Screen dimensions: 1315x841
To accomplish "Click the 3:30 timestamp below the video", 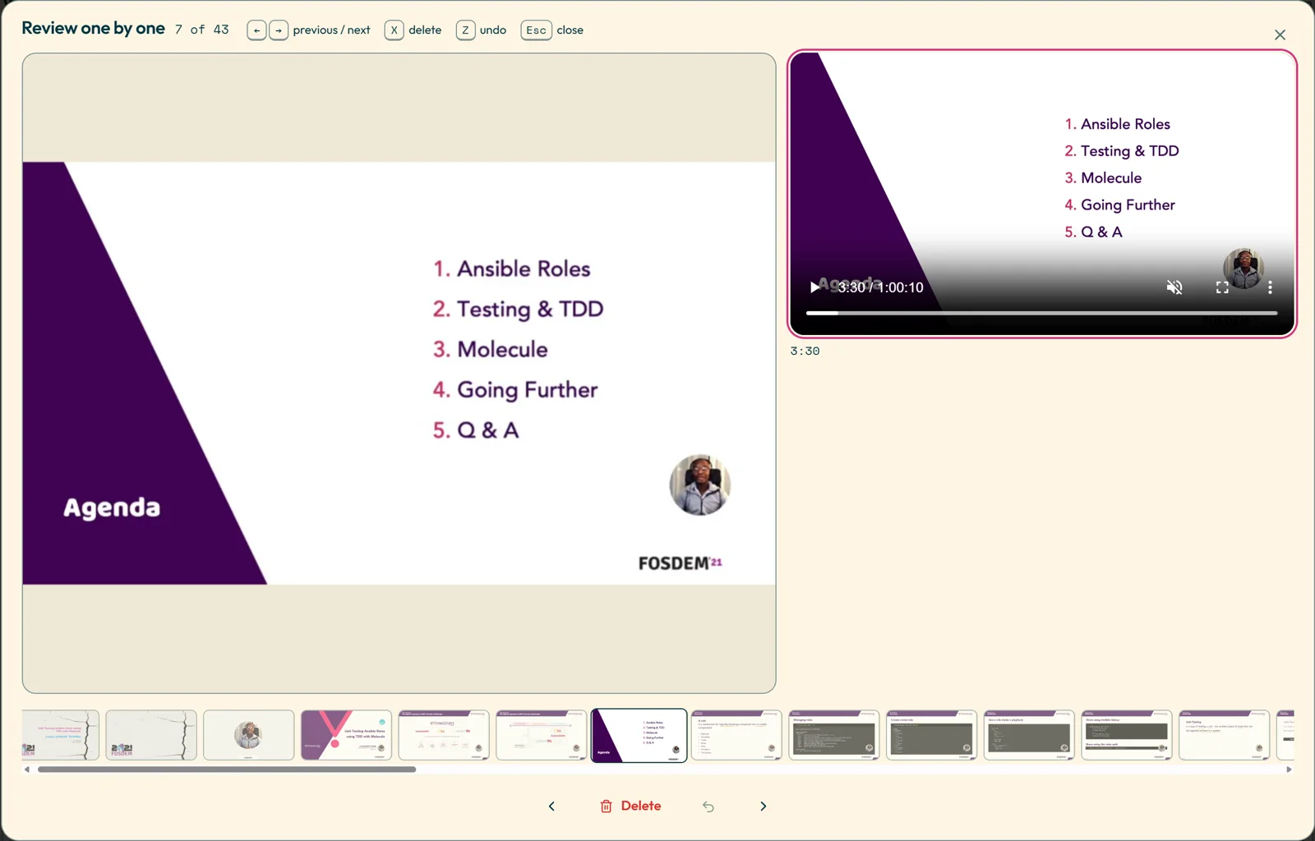I will pyautogui.click(x=805, y=351).
